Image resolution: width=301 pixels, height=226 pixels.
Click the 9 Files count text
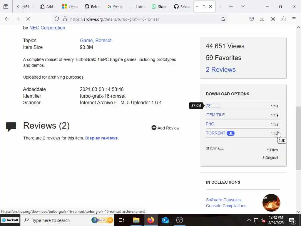272,150
